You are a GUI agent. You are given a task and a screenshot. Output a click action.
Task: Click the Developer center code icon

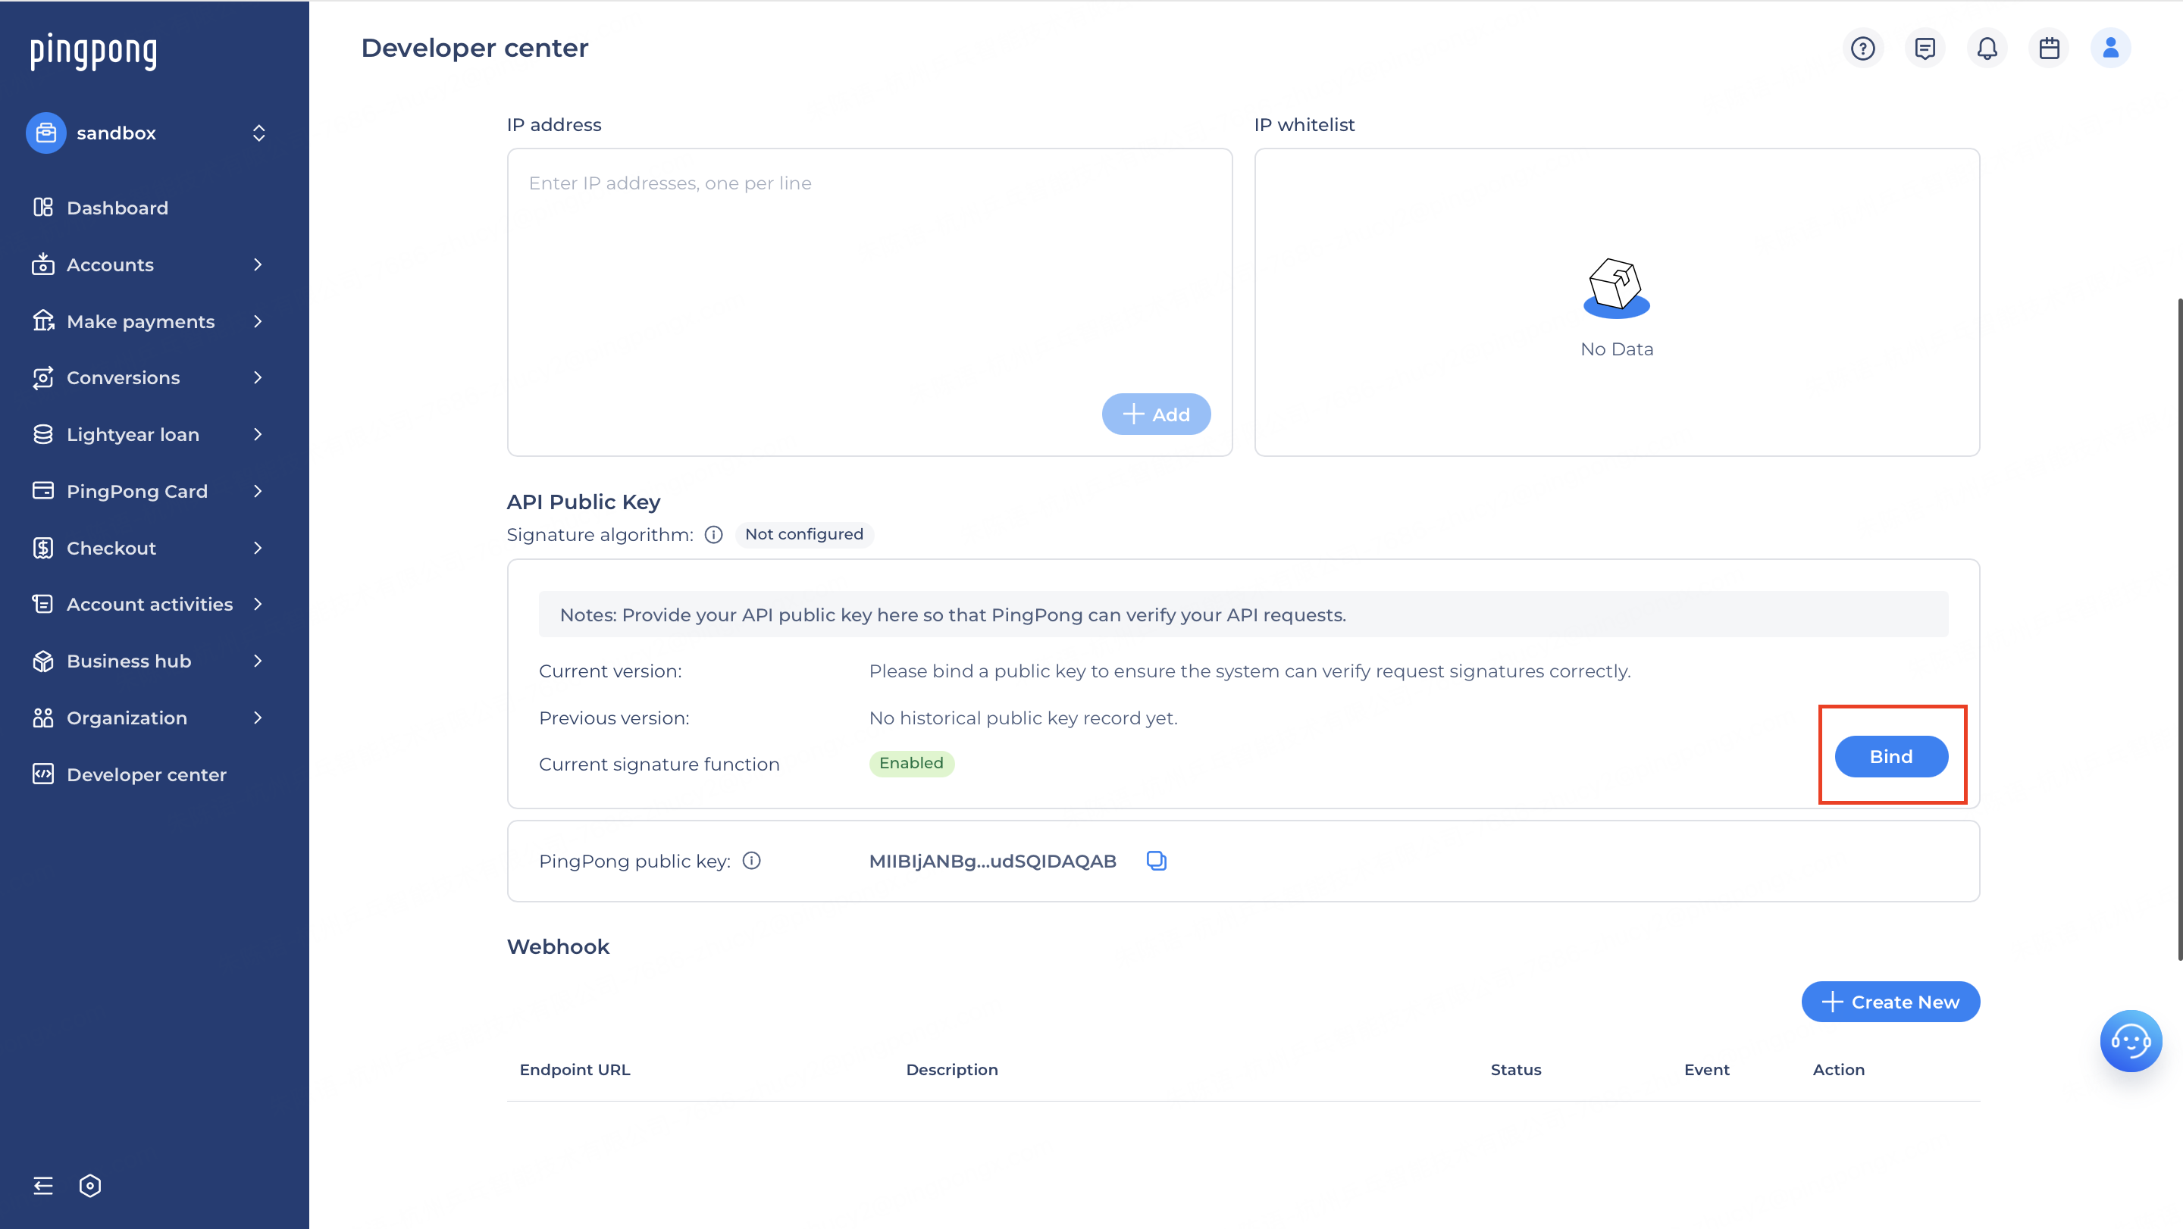[43, 774]
